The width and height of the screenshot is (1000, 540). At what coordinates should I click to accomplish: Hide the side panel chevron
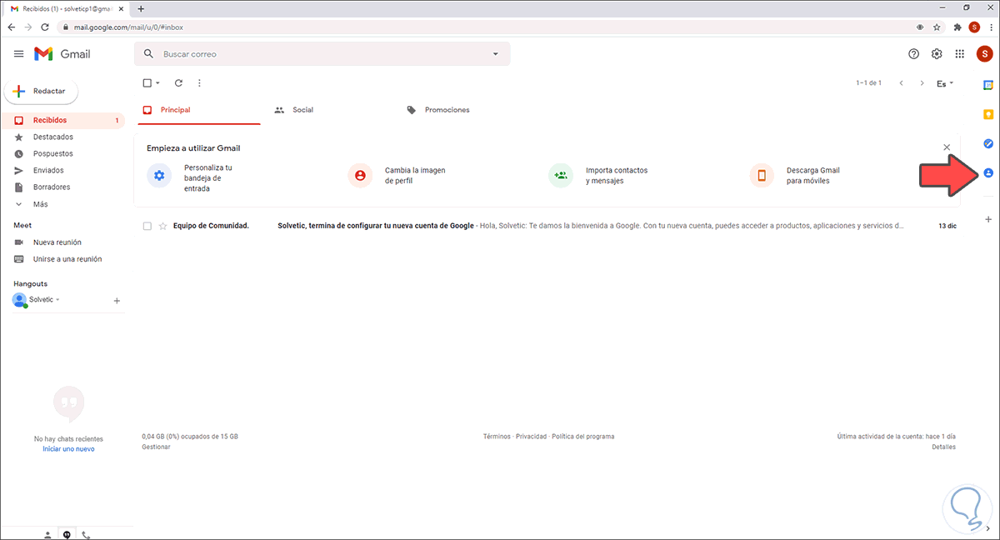[x=989, y=528]
